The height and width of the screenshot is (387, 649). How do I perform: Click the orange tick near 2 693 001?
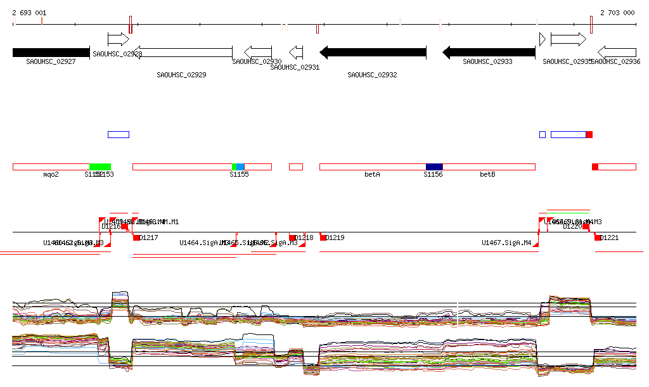[x=42, y=21]
